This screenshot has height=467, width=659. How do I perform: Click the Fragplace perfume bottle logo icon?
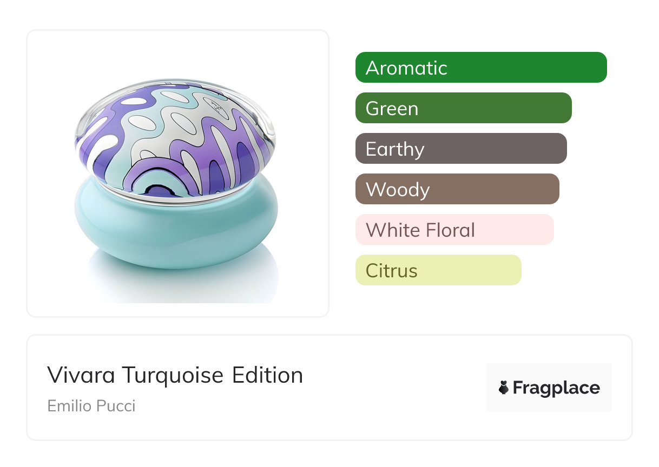pyautogui.click(x=504, y=388)
